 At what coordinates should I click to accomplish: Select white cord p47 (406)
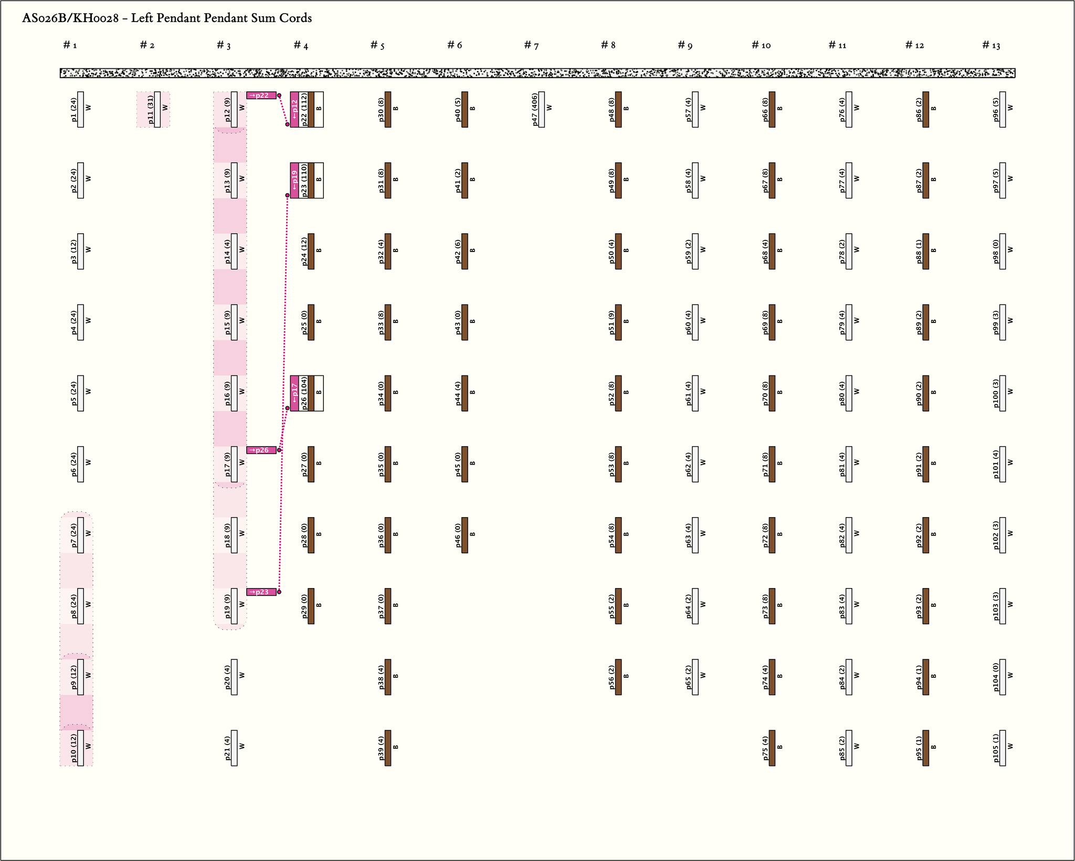541,109
